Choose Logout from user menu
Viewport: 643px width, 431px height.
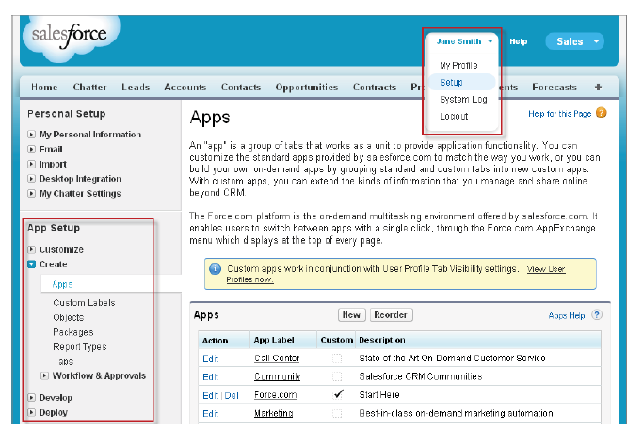(454, 116)
